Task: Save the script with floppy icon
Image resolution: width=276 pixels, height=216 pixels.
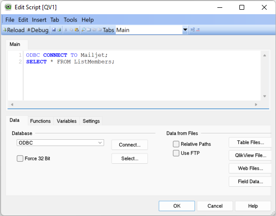Action: point(54,30)
